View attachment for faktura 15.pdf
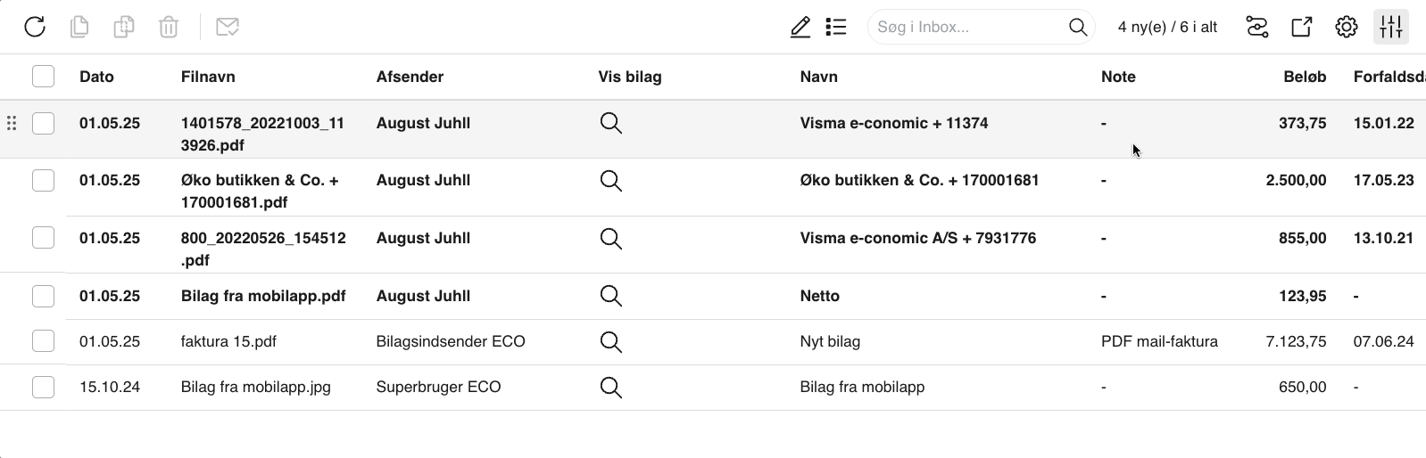1426x458 pixels. point(611,341)
